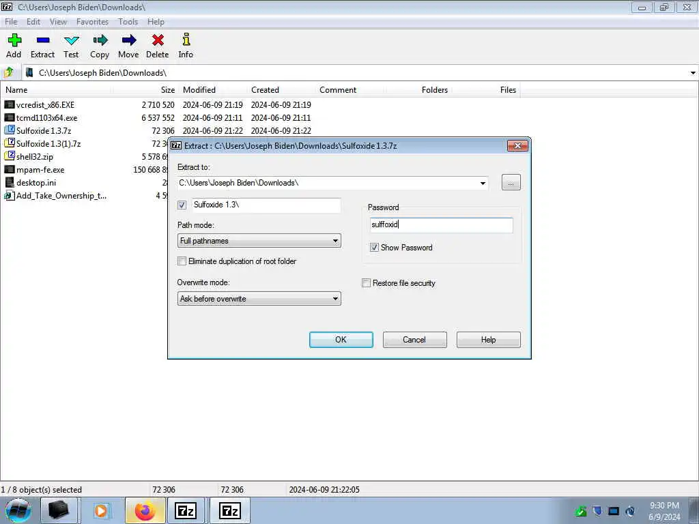Click the 2 710 520 size value
This screenshot has width=699, height=524.
[158, 104]
